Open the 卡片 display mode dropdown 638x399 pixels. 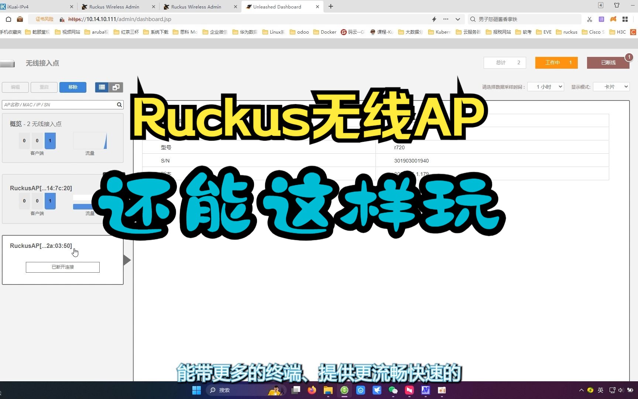click(611, 87)
